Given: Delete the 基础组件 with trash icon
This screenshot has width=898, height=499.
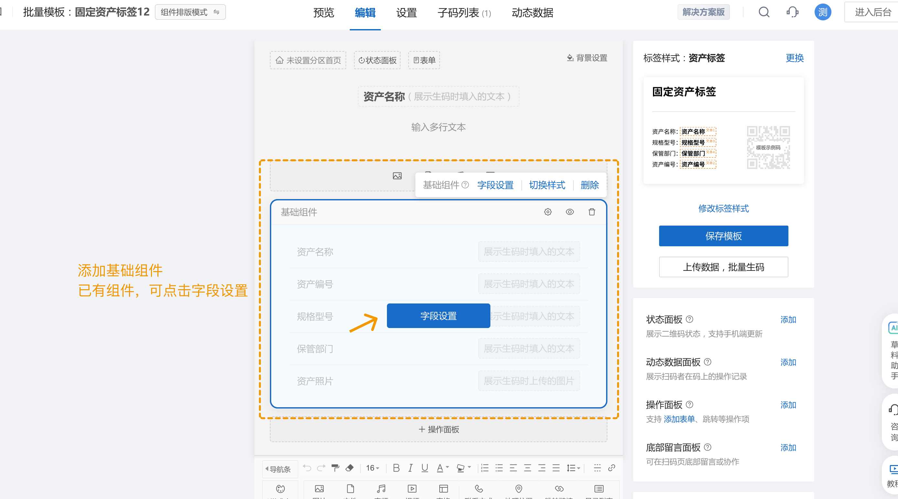Looking at the screenshot, I should coord(592,212).
